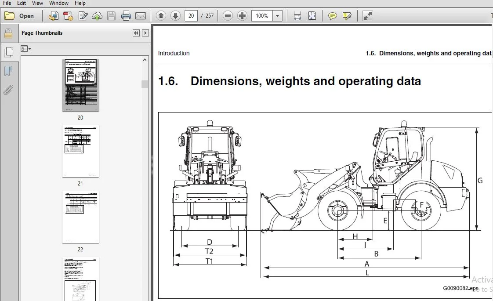Click the 'D' dimension label in drawing

(x=210, y=242)
